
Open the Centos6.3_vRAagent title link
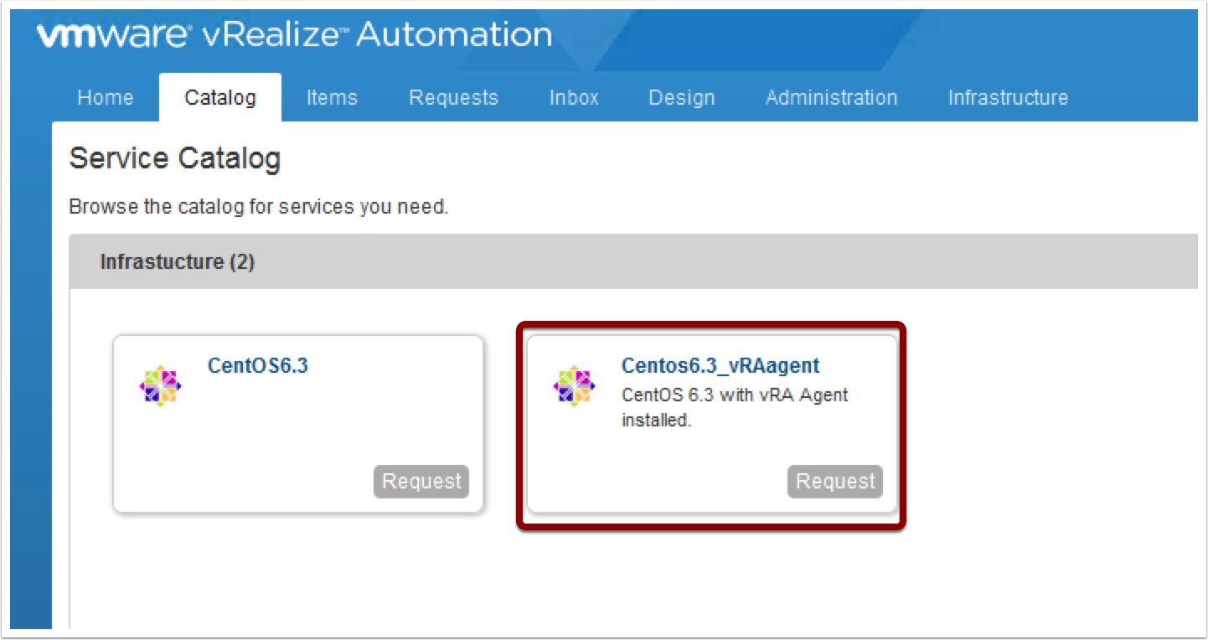[x=720, y=366]
